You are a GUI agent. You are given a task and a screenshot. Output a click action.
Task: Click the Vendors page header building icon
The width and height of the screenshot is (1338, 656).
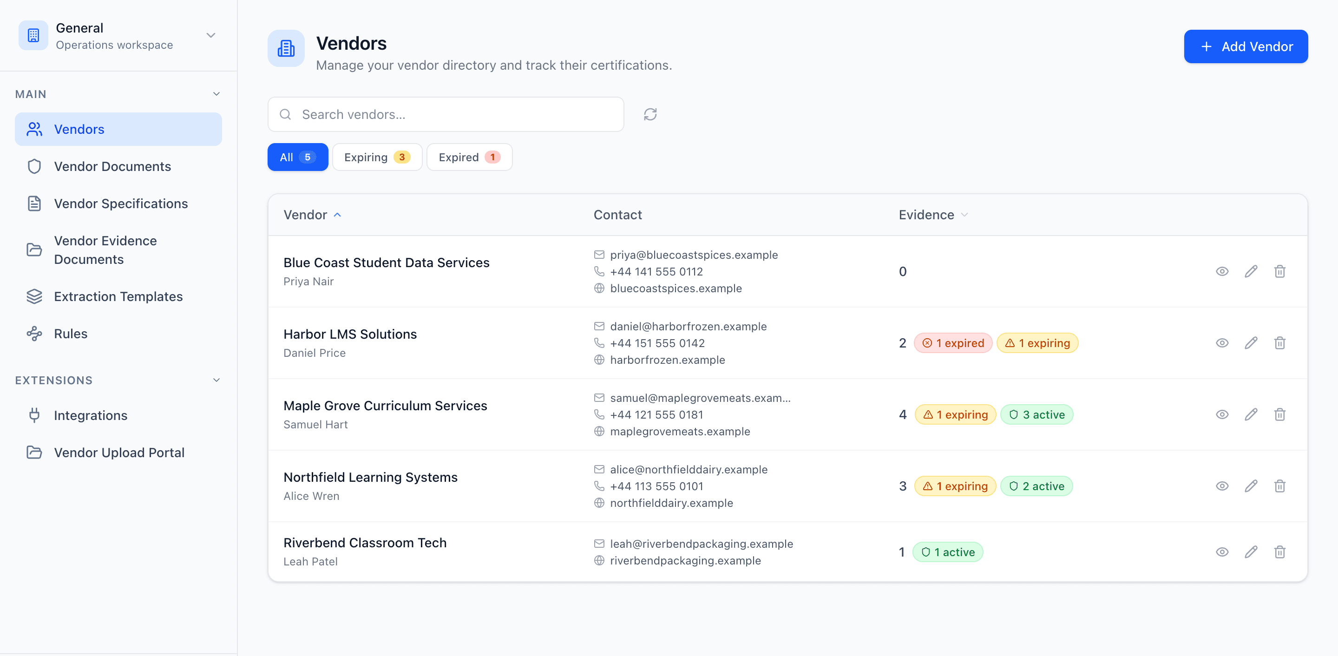pos(286,48)
